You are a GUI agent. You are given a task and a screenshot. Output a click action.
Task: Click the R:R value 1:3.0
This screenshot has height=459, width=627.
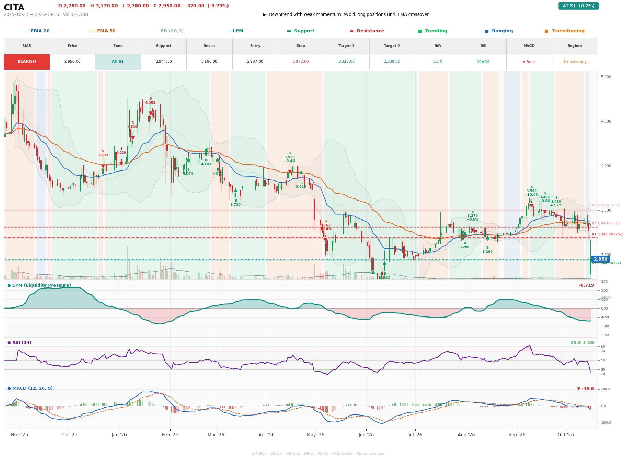click(437, 62)
